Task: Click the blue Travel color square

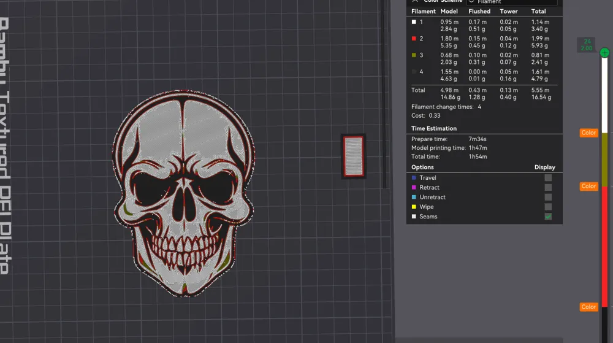Action: 414,177
